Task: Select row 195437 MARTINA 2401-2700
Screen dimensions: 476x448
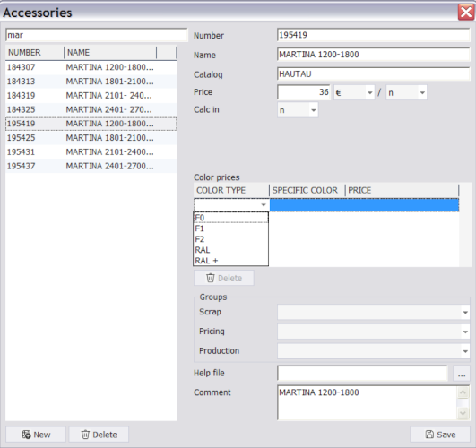Action: 91,166
